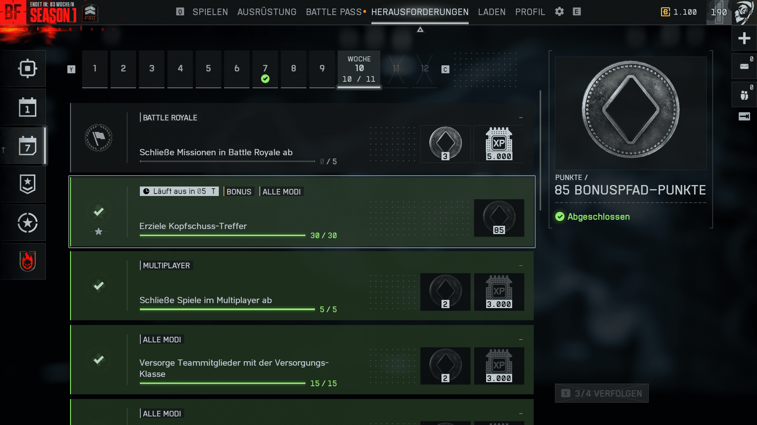Open daily challenges calendar icon
757x425 pixels.
click(x=28, y=107)
